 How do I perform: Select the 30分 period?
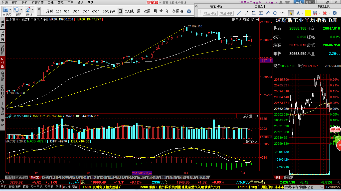(x=86, y=11)
